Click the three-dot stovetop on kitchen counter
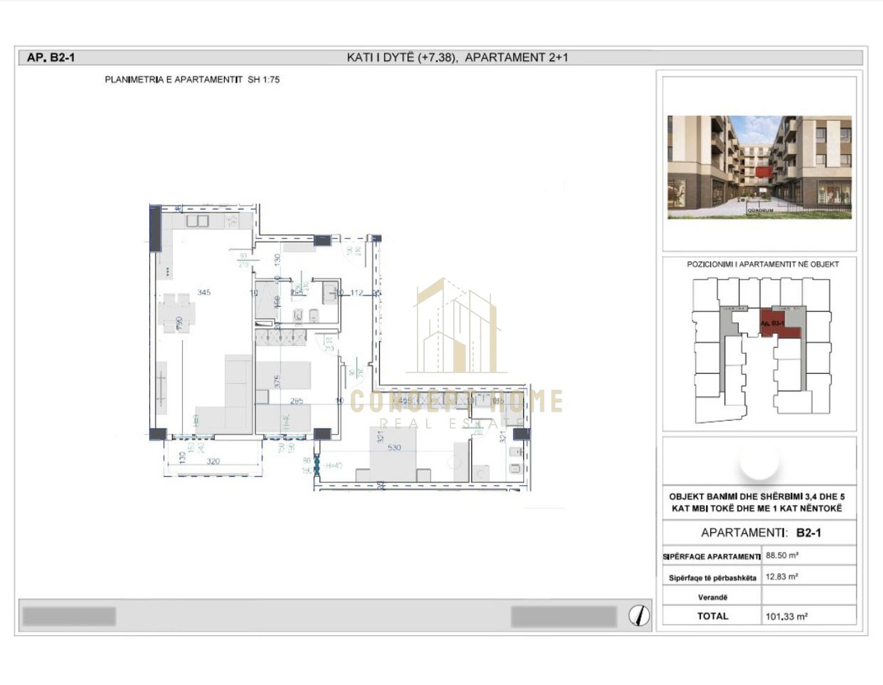The height and width of the screenshot is (685, 883). coord(168,272)
